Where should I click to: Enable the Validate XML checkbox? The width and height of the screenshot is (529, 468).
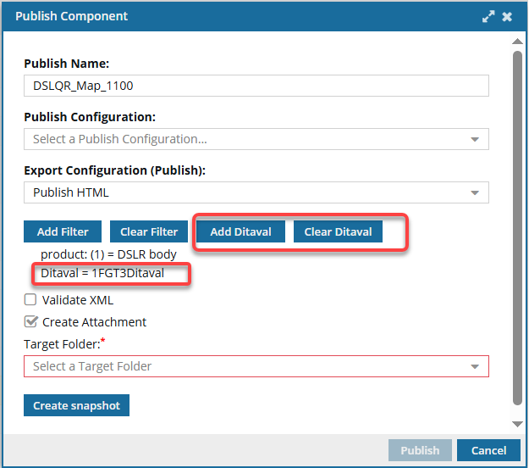point(30,299)
